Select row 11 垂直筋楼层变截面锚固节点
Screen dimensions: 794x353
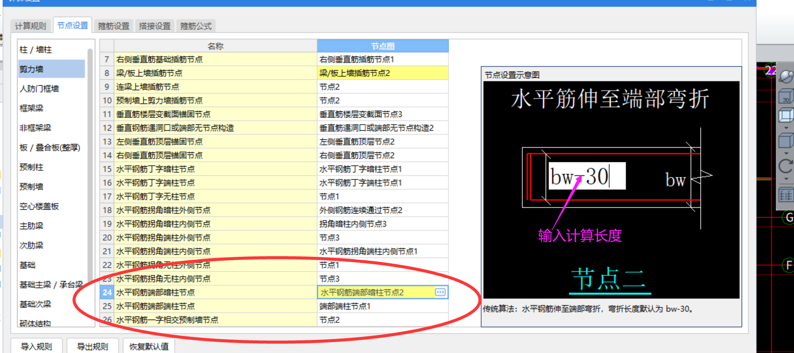pyautogui.click(x=216, y=114)
